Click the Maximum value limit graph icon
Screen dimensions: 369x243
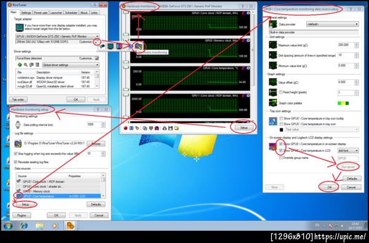tap(272, 45)
